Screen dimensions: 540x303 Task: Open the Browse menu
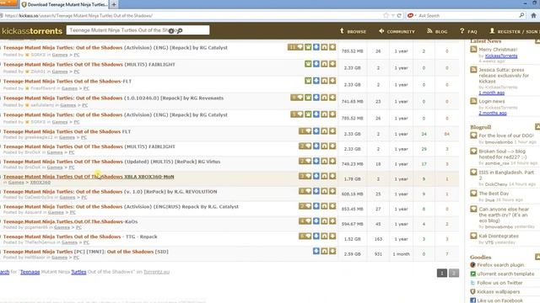click(x=353, y=31)
